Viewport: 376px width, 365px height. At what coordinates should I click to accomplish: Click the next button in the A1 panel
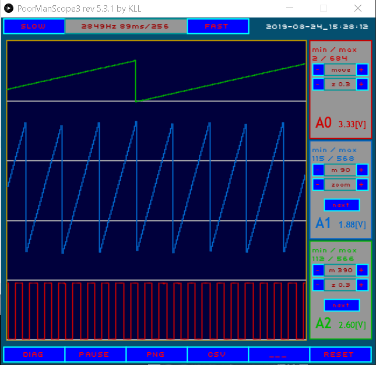(x=341, y=205)
